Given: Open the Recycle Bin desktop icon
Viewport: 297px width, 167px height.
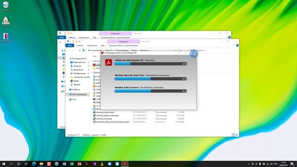Looking at the screenshot, I should coord(6,6).
